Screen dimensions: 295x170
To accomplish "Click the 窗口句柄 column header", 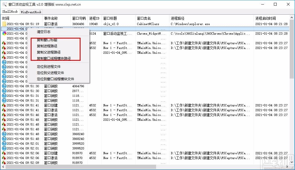I will (79, 18).
